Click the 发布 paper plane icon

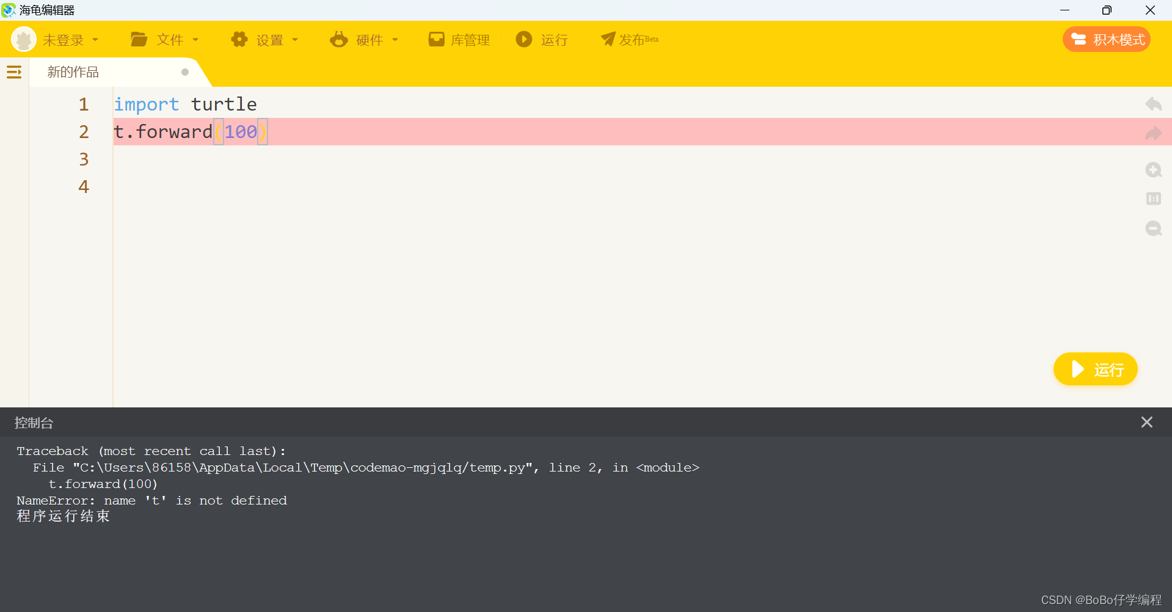608,39
